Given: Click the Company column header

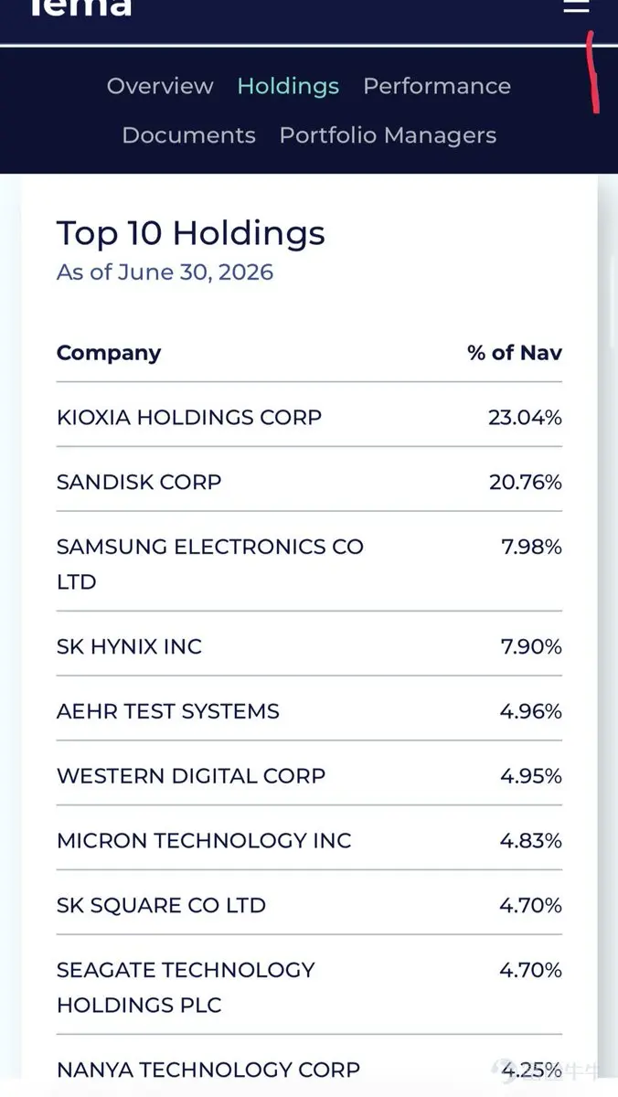Looking at the screenshot, I should [109, 353].
